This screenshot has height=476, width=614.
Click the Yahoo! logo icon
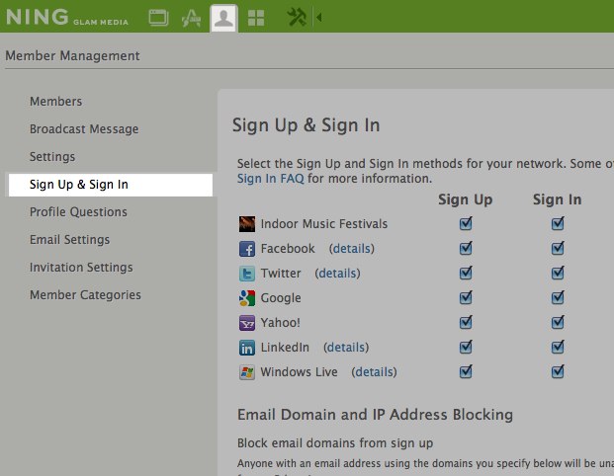(x=247, y=323)
